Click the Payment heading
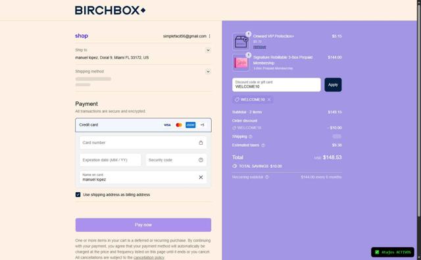Viewport: 421px width, 260px height. [x=86, y=104]
